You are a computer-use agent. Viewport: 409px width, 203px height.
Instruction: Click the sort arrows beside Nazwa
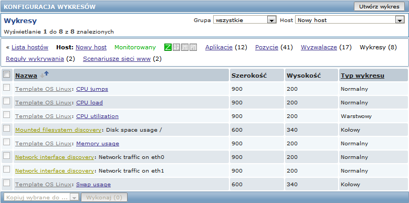click(44, 75)
